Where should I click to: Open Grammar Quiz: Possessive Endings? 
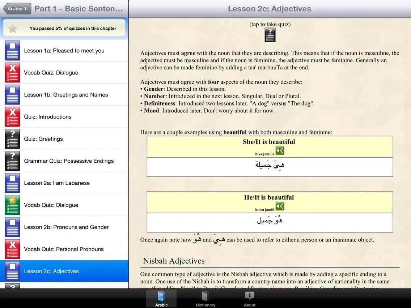pyautogui.click(x=64, y=161)
